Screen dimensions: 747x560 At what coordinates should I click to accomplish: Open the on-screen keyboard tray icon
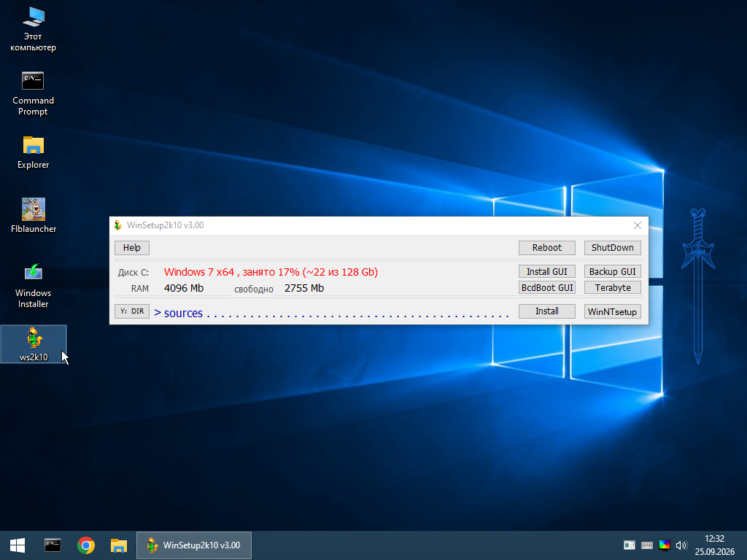coord(647,545)
